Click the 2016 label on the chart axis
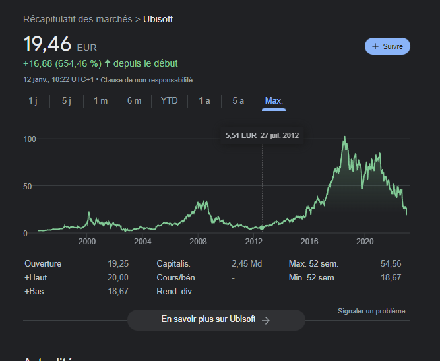This screenshot has width=440, height=361. coord(309,242)
